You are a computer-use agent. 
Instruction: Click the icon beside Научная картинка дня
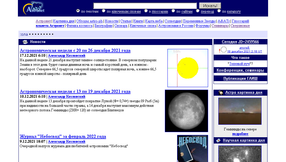tap(218, 140)
